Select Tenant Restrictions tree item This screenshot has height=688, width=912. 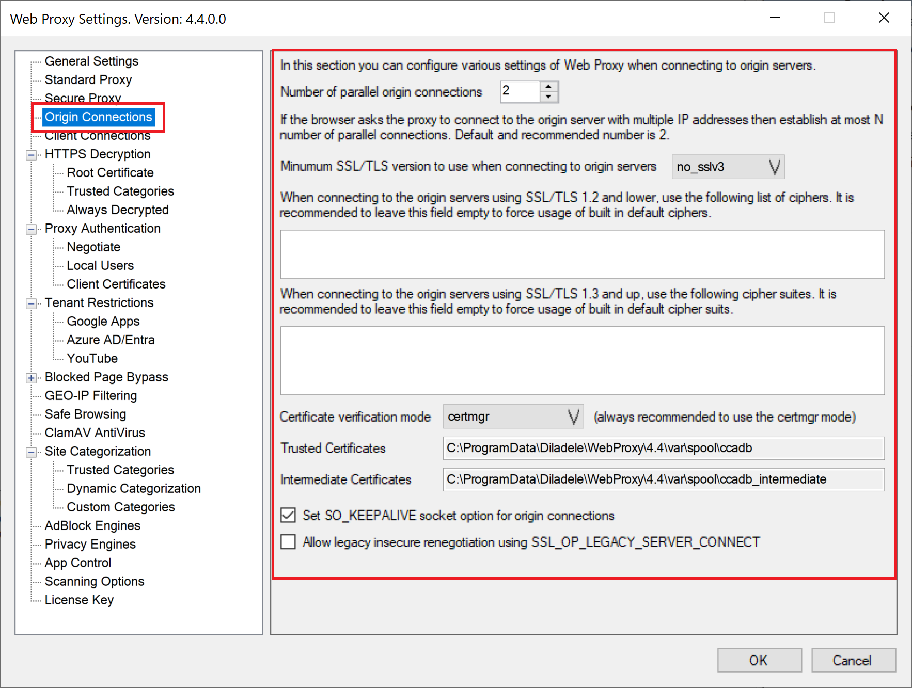(x=99, y=303)
